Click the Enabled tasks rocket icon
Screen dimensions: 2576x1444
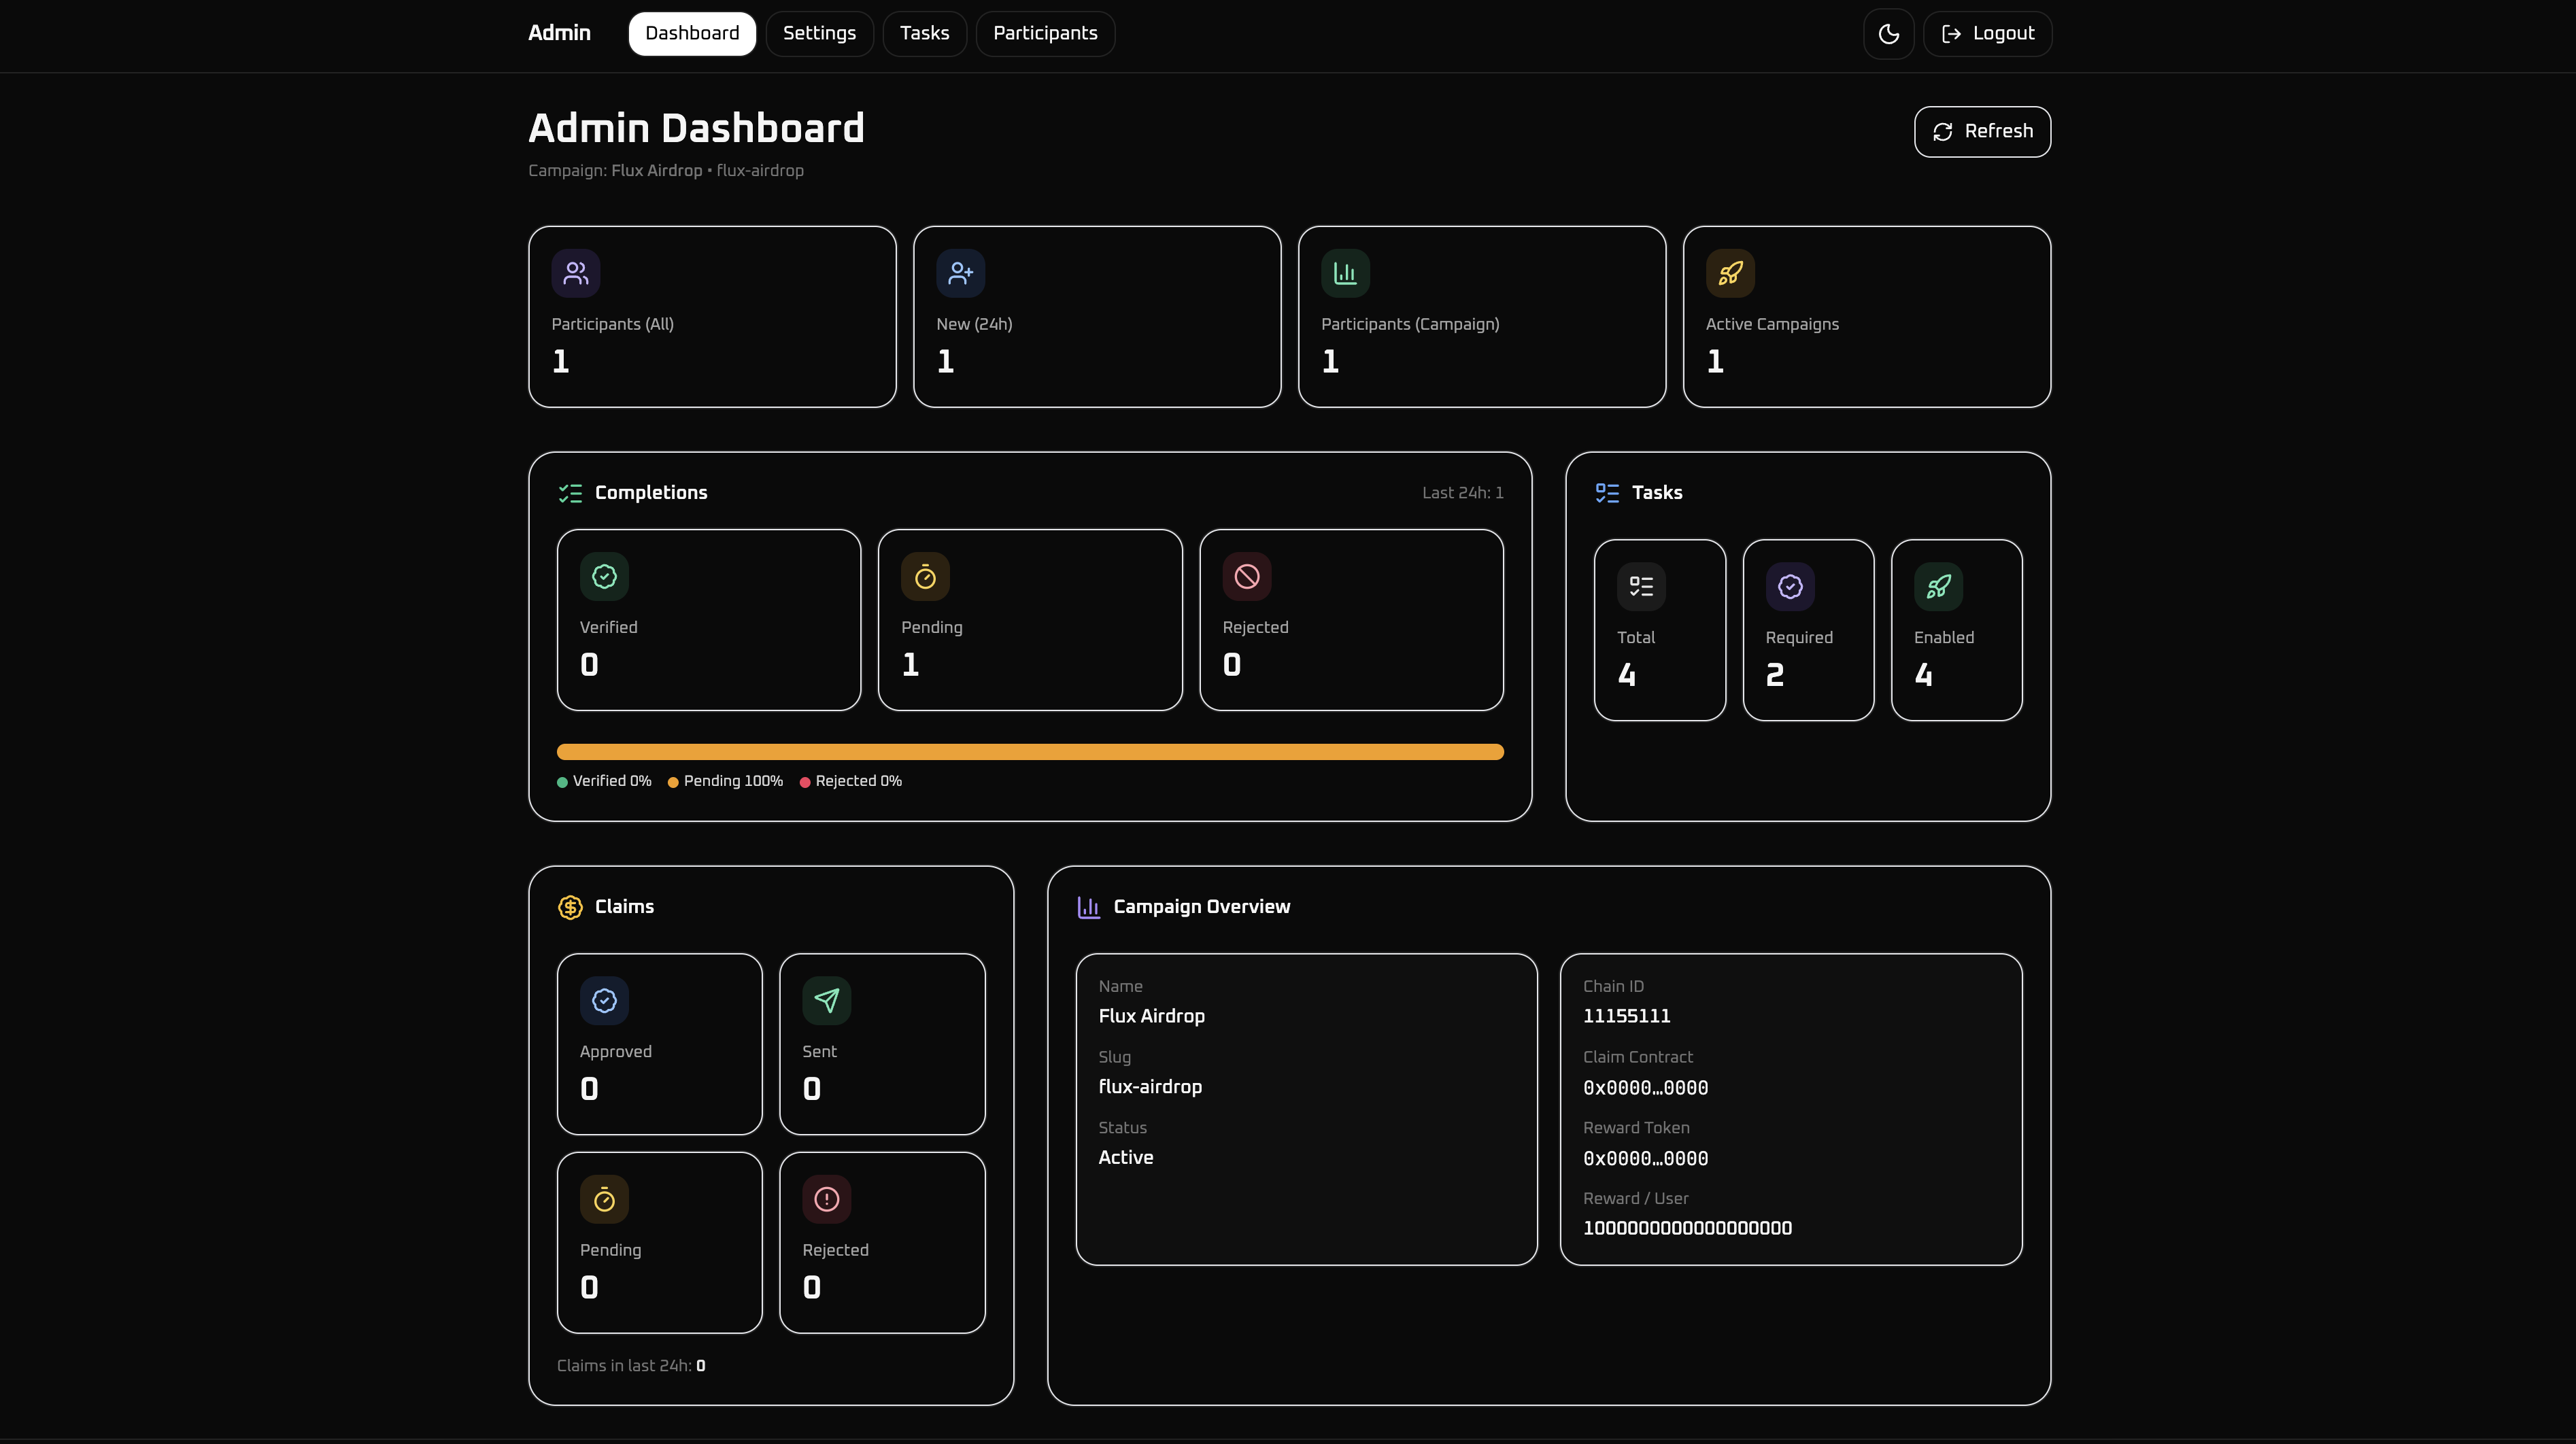pos(1938,586)
